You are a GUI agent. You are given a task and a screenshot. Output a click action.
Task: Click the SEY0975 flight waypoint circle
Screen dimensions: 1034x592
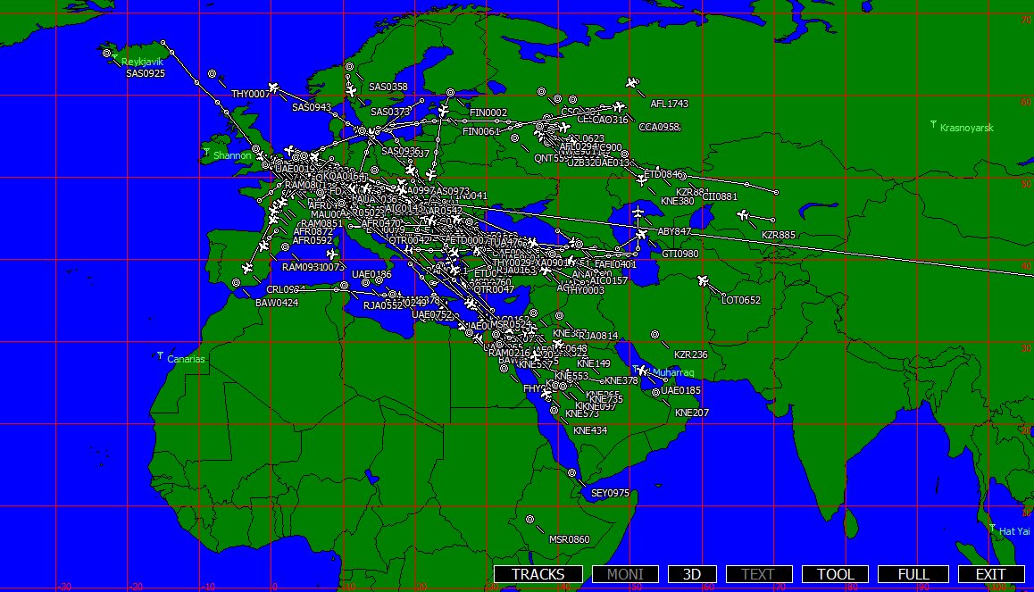[x=571, y=472]
